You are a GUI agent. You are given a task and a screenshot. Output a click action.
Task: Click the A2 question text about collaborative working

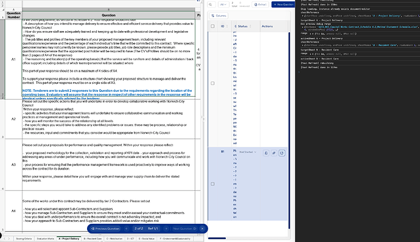[105, 117]
